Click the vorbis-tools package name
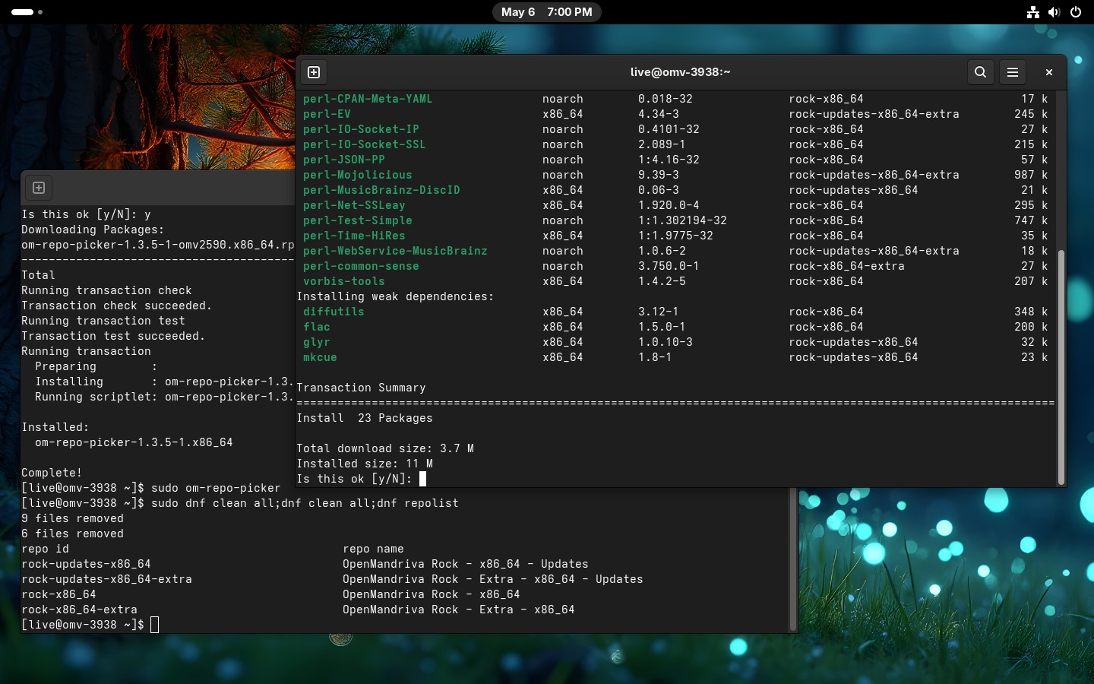 coord(344,281)
